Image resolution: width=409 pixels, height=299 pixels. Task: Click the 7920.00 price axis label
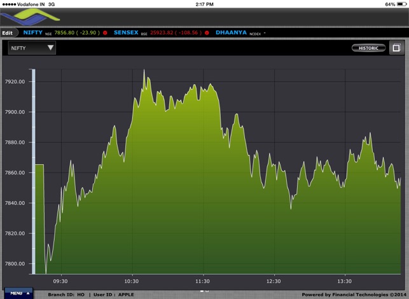click(x=15, y=81)
